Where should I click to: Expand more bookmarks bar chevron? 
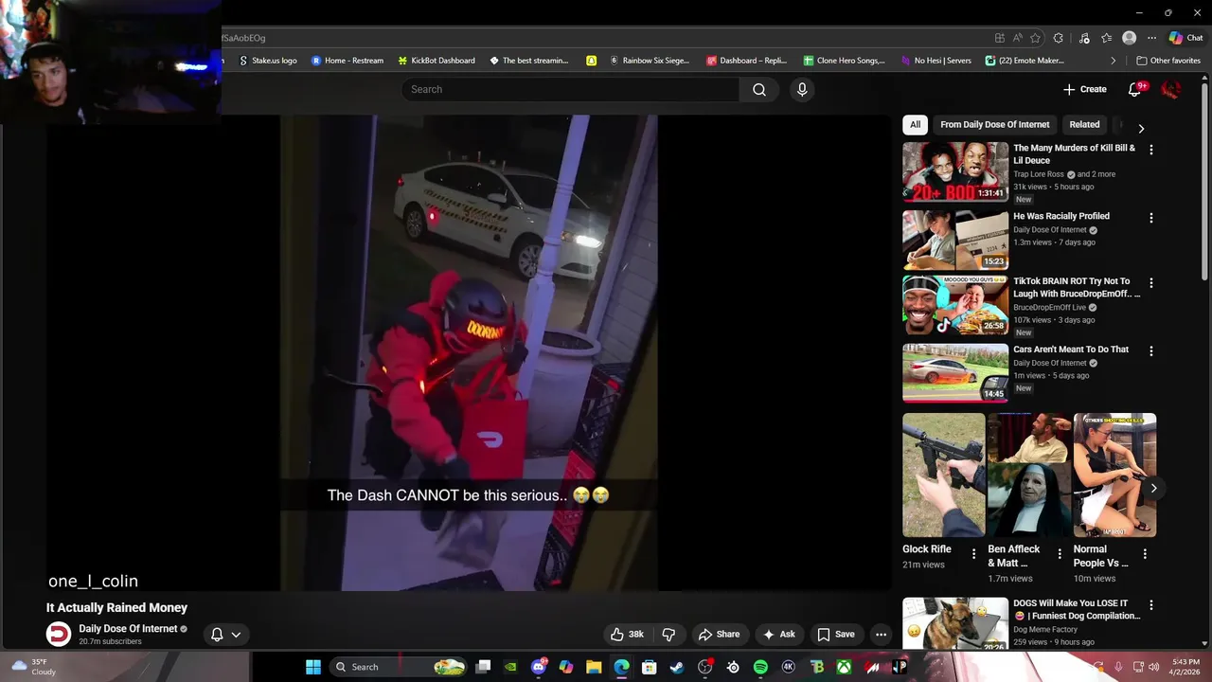pos(1114,61)
